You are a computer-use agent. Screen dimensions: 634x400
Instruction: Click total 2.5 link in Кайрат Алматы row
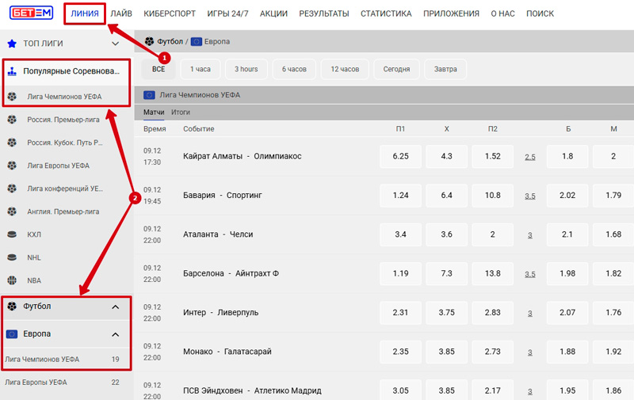click(530, 157)
